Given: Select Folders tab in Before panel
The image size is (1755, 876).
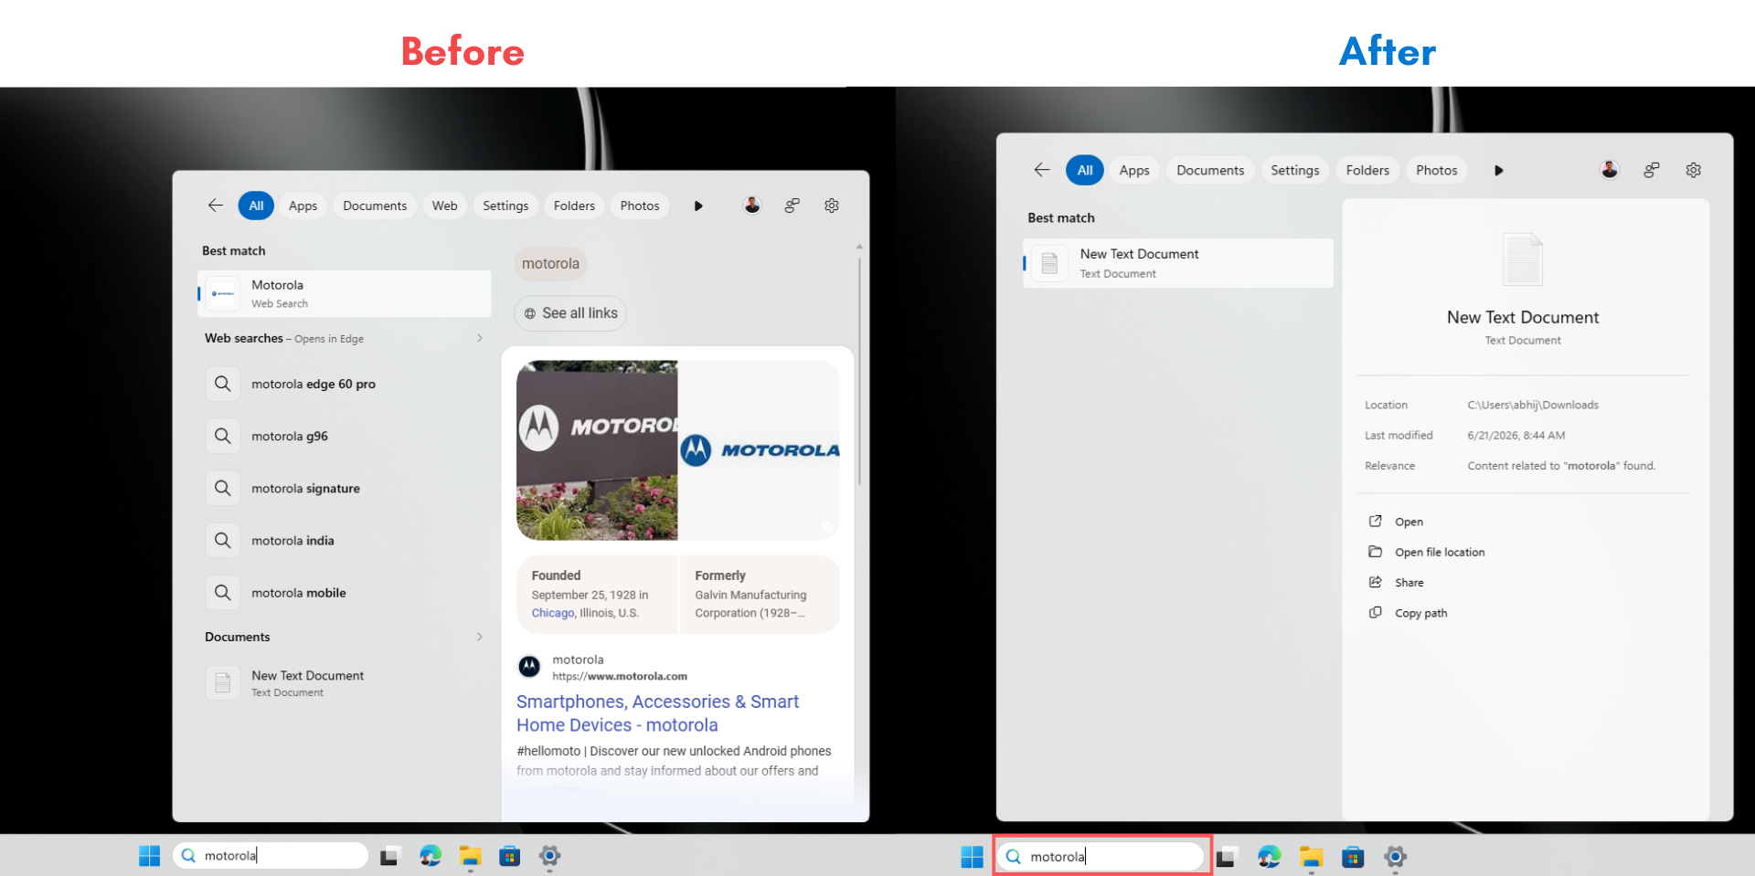Looking at the screenshot, I should point(574,206).
